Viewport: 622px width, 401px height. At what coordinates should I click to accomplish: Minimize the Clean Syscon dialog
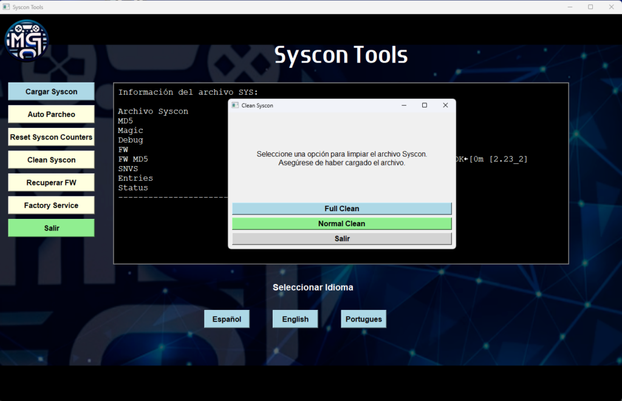404,106
